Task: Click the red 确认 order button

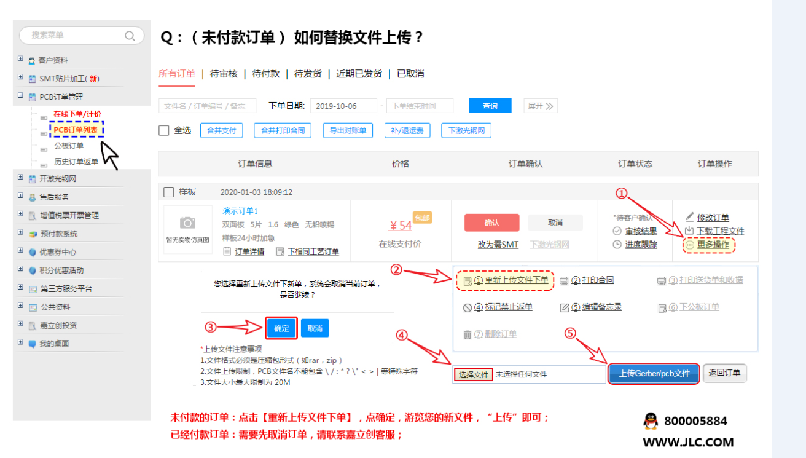Action: 491,223
